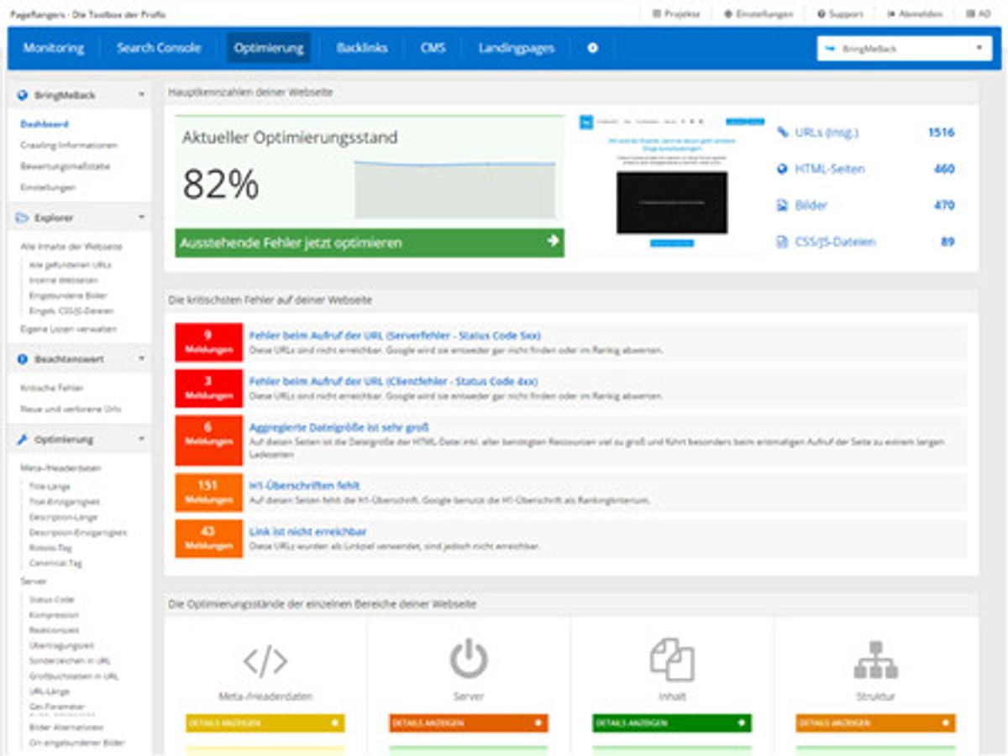Show details for the Meta-/Headerdaten area

(x=265, y=722)
